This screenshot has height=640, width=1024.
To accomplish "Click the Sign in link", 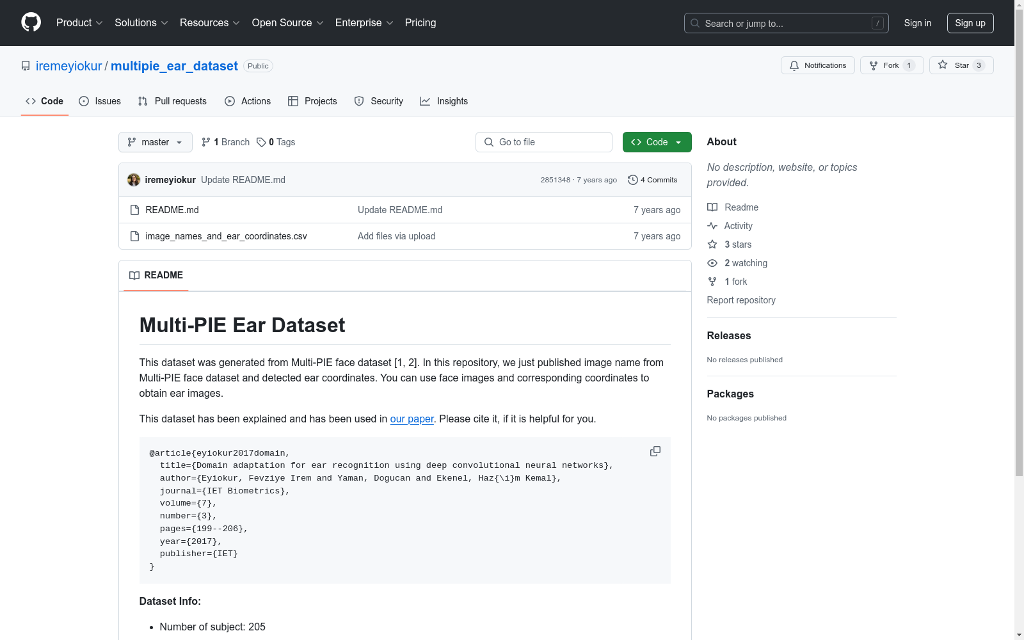I will 918,23.
